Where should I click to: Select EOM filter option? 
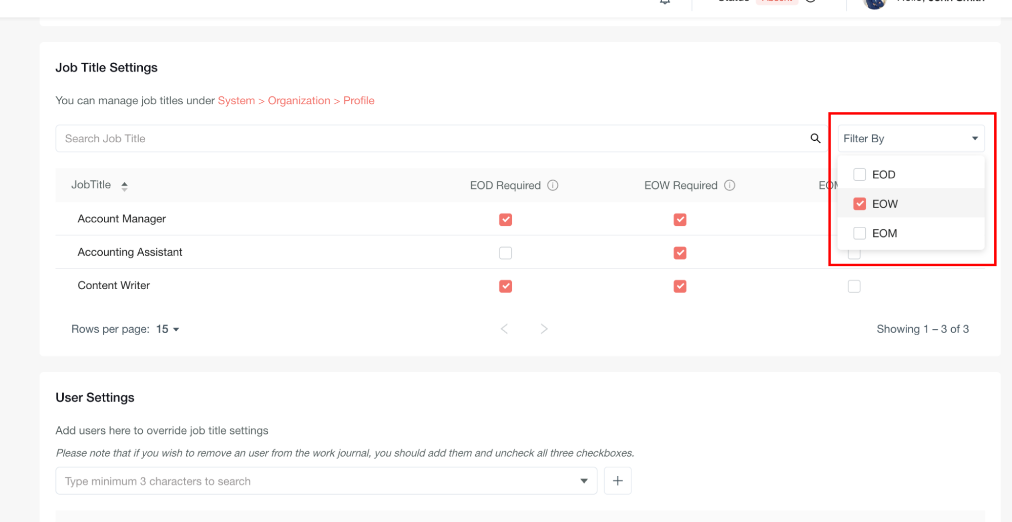(x=860, y=233)
